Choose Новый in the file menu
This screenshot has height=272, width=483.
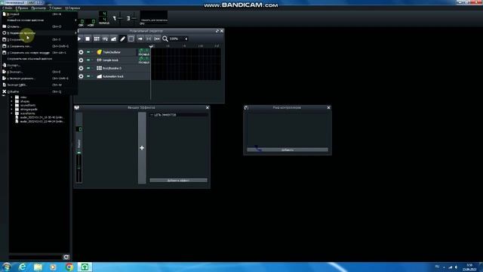tap(39, 14)
